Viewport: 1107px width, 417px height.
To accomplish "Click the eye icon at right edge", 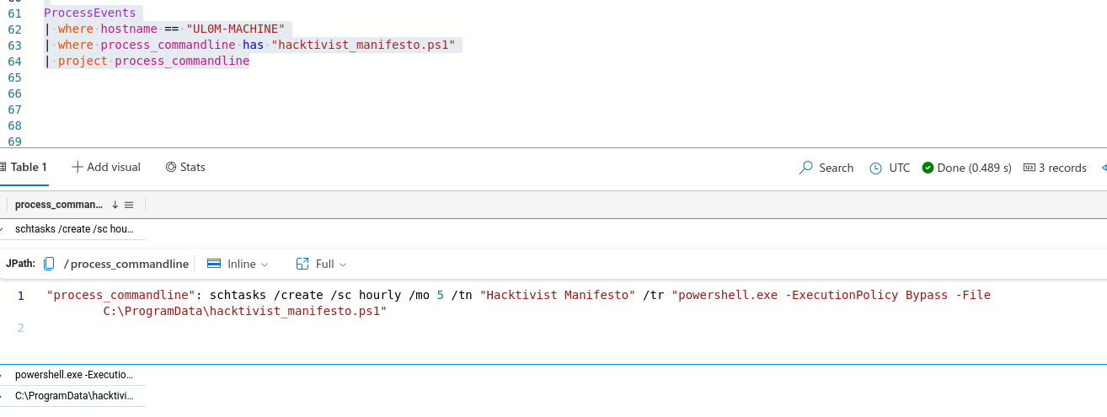I will [1104, 168].
